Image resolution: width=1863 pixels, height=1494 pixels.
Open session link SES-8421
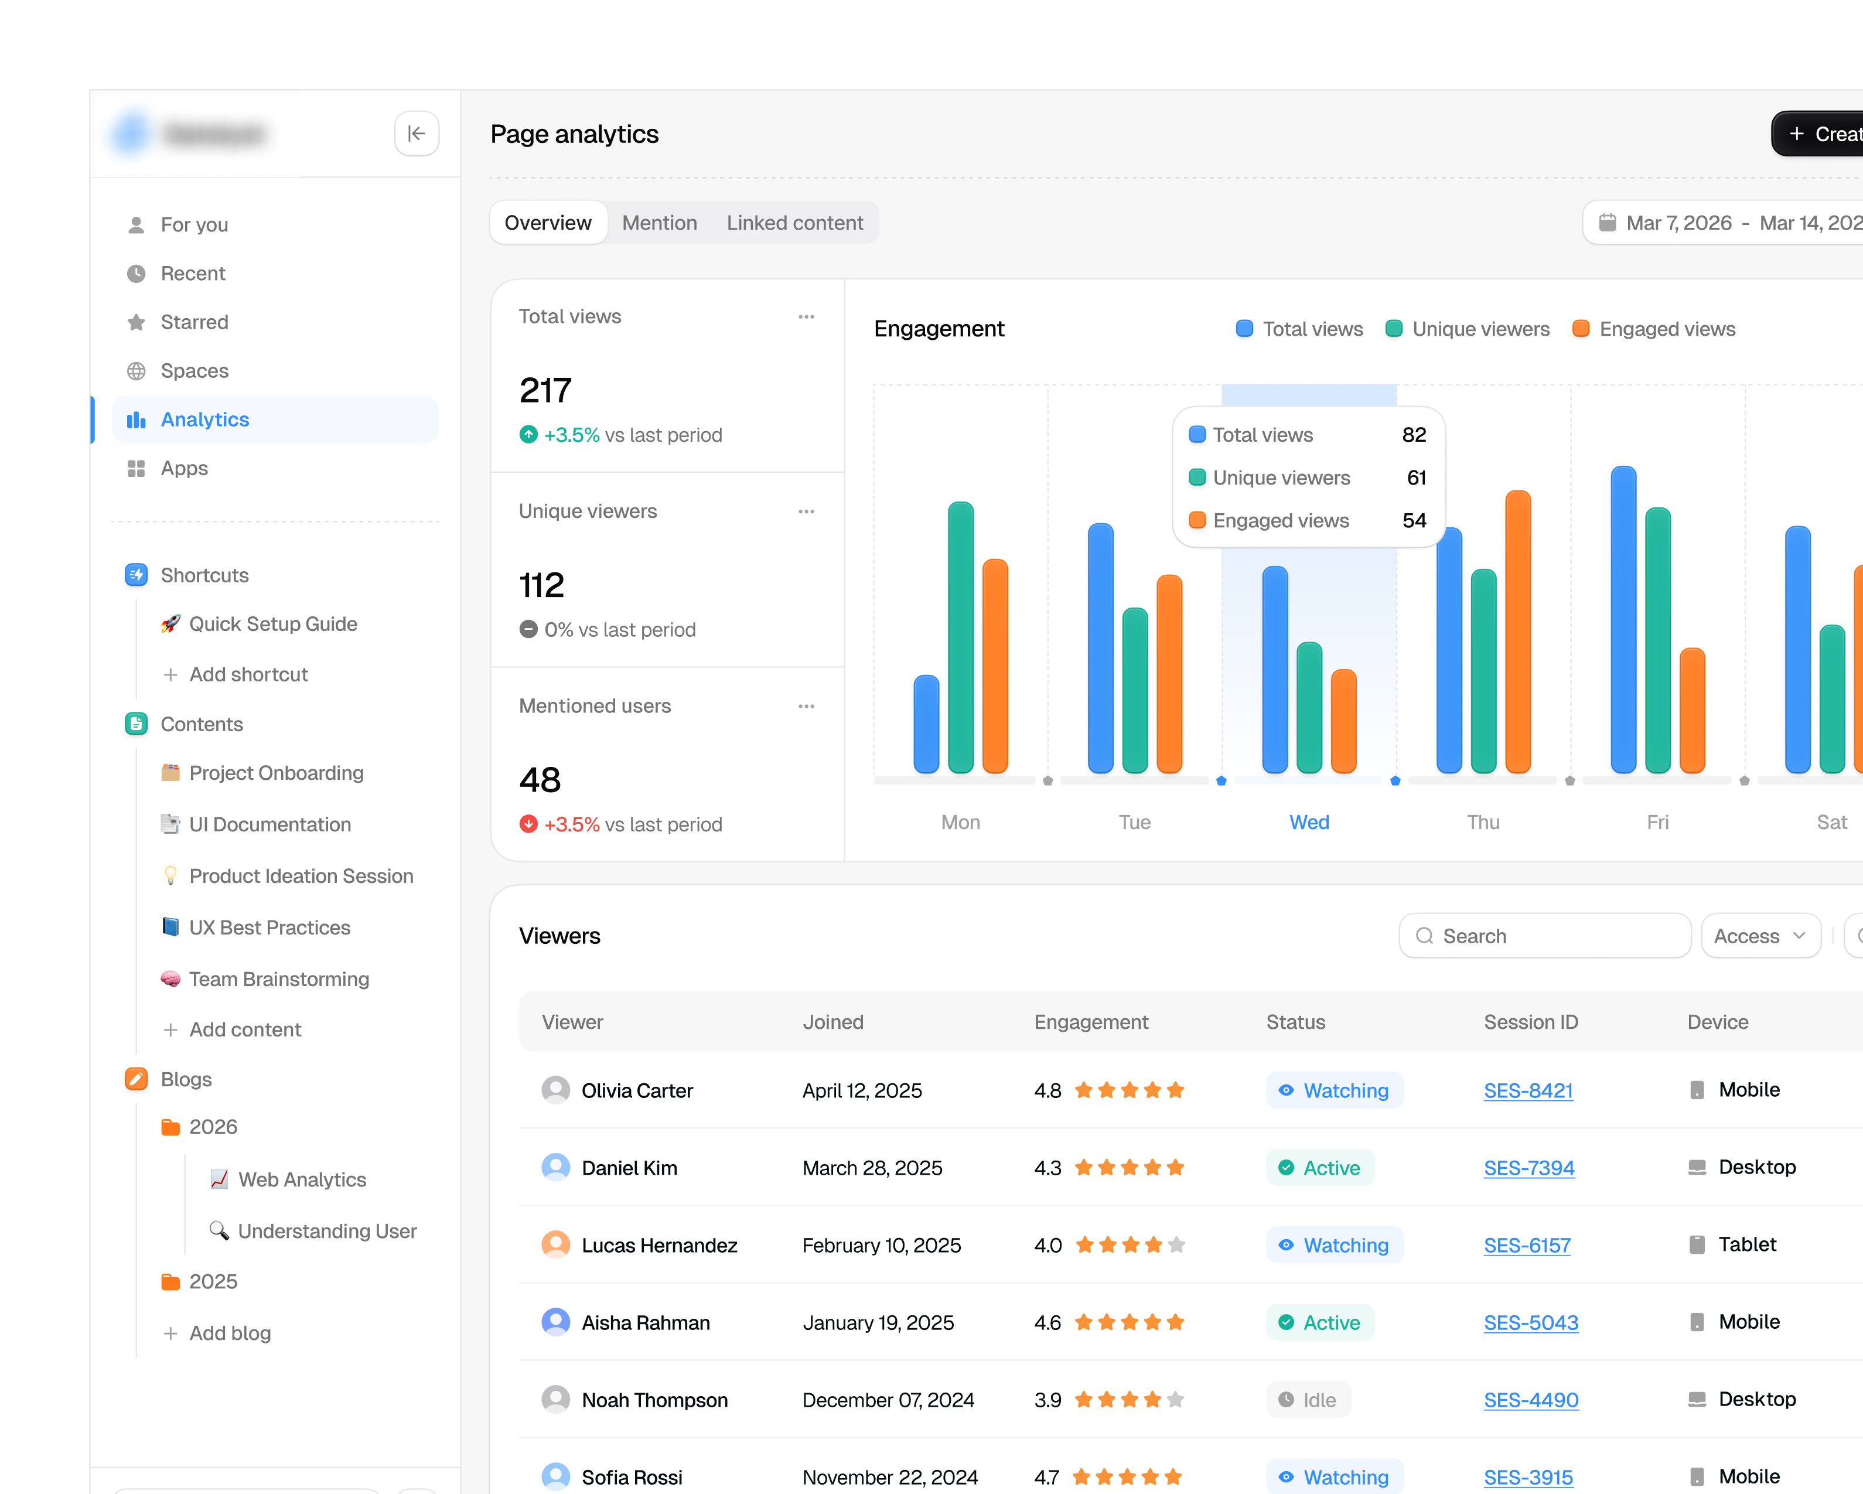click(1528, 1090)
